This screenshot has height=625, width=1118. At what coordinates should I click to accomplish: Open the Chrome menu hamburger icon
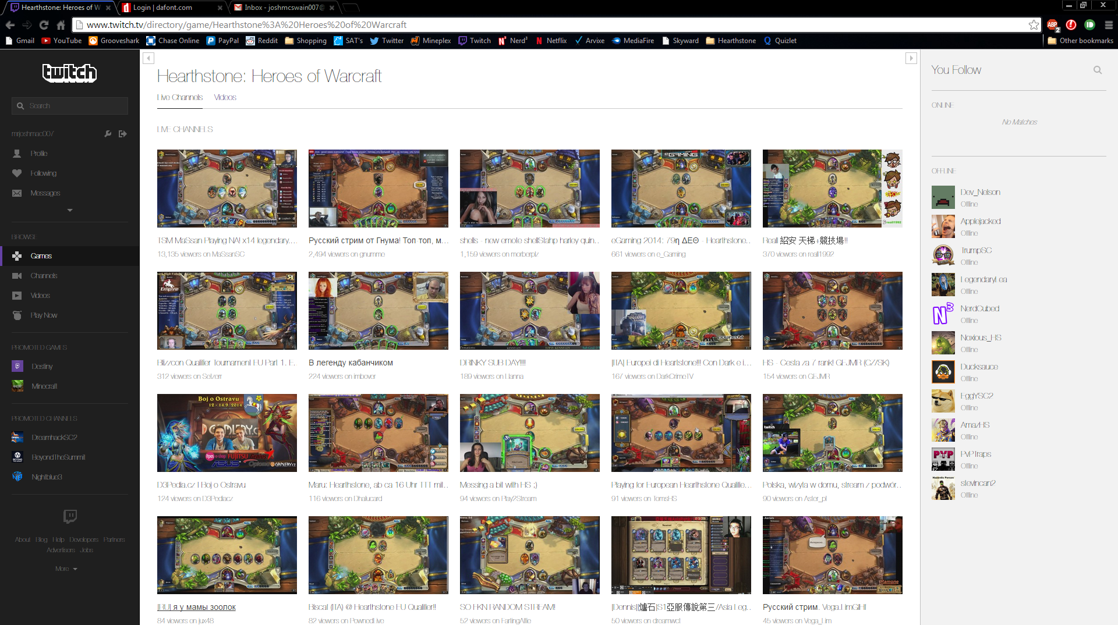1109,25
